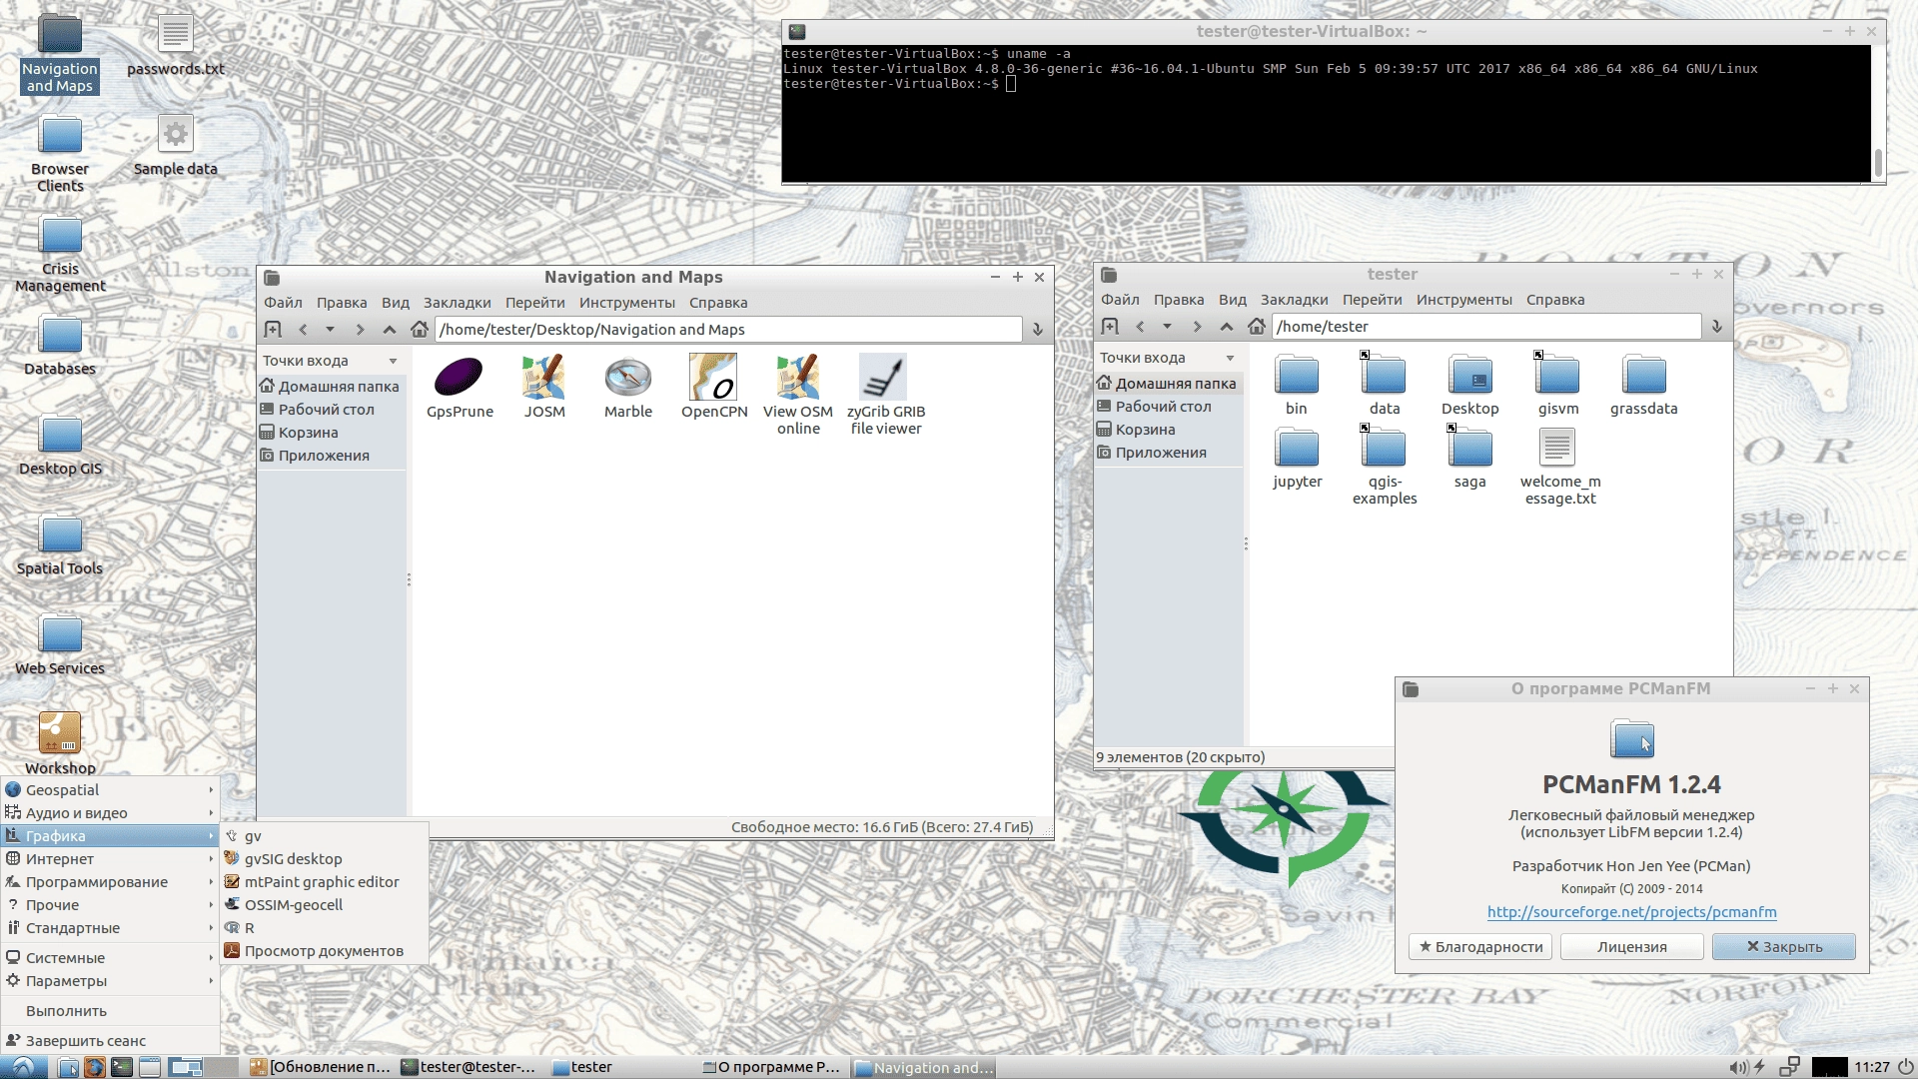Open history dropdown arrow in Navigation and Maps toolbar

(x=330, y=329)
